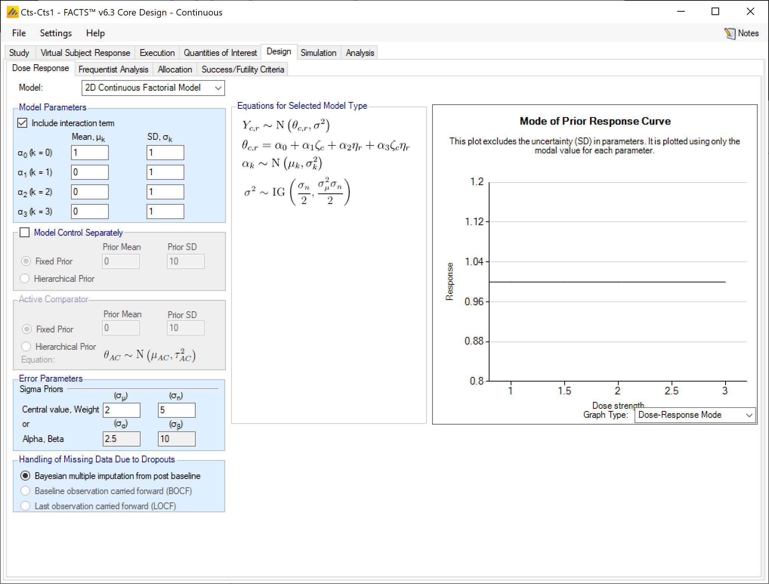Click the sigma Weight input field
Image resolution: width=769 pixels, height=584 pixels.
(x=176, y=410)
